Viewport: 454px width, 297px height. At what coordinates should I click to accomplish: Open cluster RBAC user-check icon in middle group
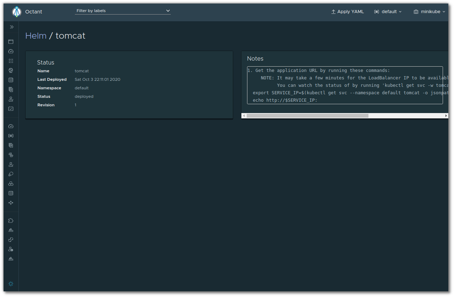coord(11,164)
